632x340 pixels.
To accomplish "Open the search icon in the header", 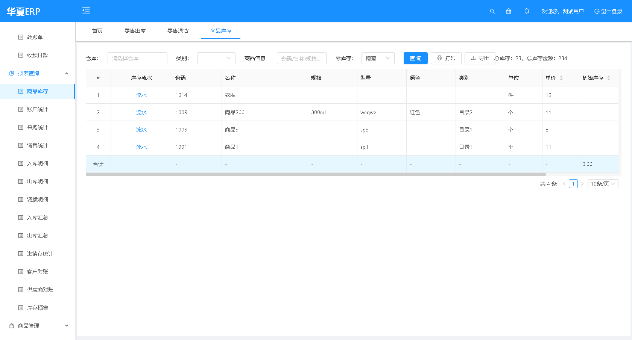I will click(x=492, y=11).
